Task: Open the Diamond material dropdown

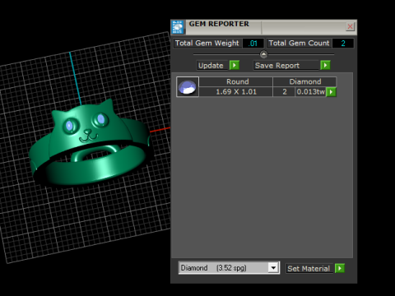Action: click(273, 268)
